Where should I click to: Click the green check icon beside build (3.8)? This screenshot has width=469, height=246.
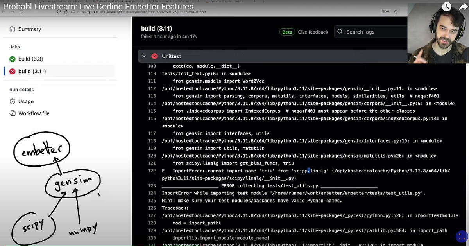click(x=13, y=59)
